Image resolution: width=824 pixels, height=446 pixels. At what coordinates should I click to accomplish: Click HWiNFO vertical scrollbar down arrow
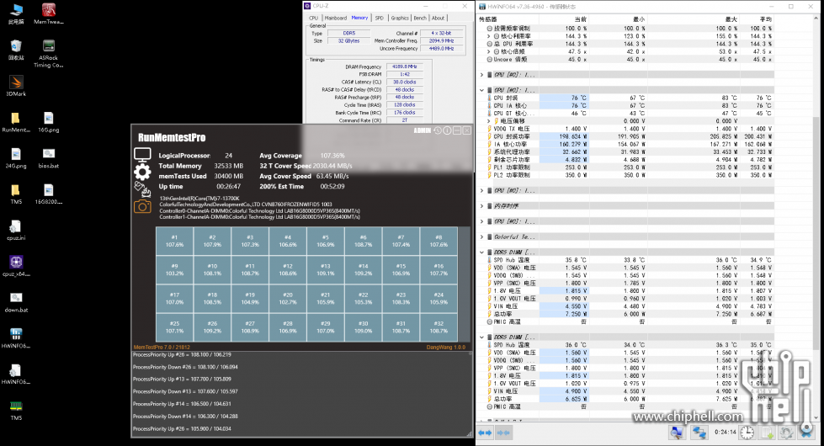coord(816,418)
